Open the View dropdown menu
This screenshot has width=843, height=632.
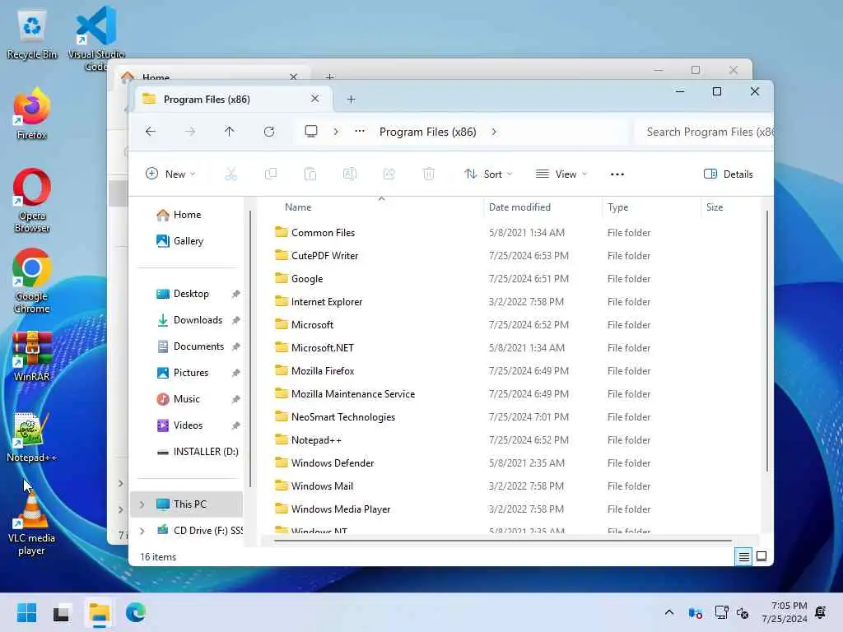[x=561, y=174]
